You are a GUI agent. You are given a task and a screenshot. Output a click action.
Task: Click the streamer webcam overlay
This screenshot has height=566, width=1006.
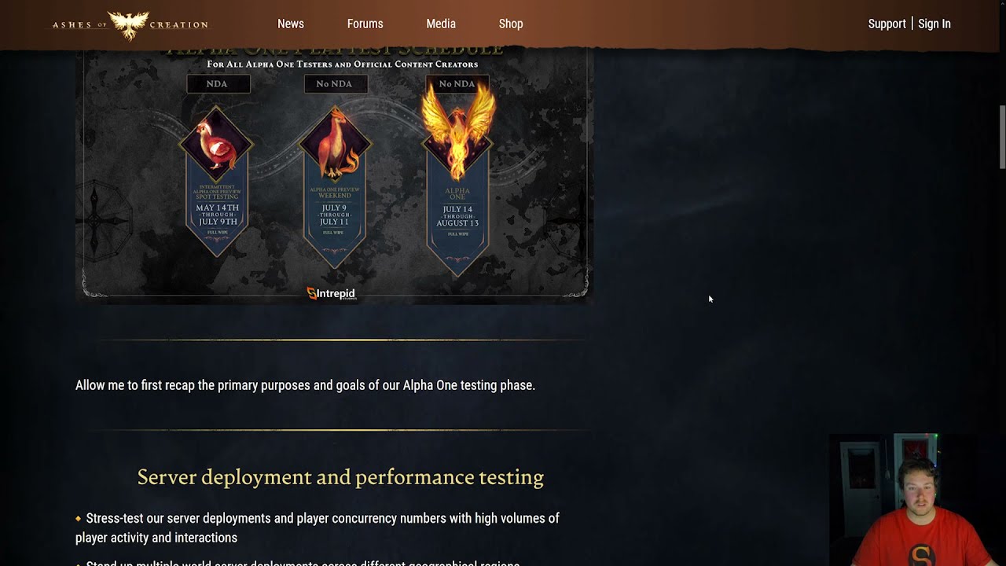pyautogui.click(x=917, y=499)
